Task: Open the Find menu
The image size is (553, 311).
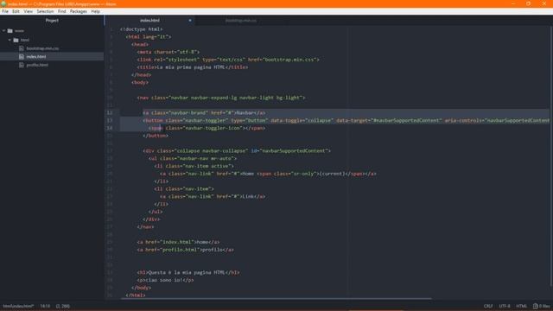Action: pyautogui.click(x=61, y=11)
